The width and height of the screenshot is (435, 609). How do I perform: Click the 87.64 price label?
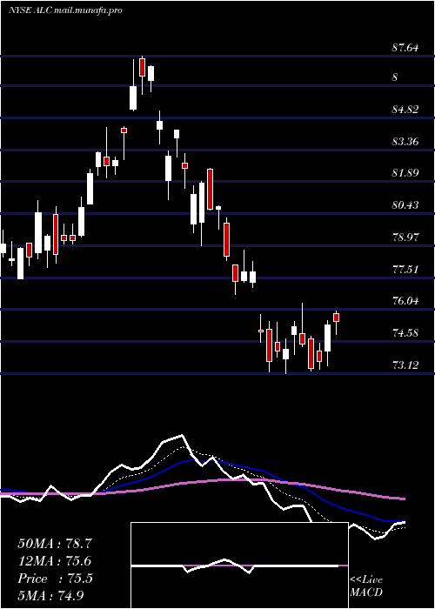406,48
